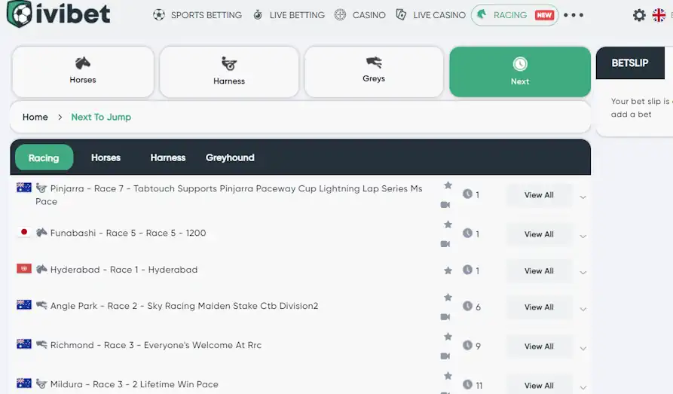Change language via UK flag icon

[659, 15]
